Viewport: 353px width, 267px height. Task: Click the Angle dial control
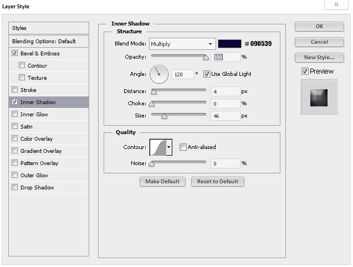(159, 74)
